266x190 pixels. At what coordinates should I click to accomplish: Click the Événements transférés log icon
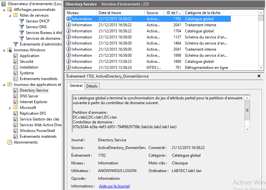click(x=16, y=79)
